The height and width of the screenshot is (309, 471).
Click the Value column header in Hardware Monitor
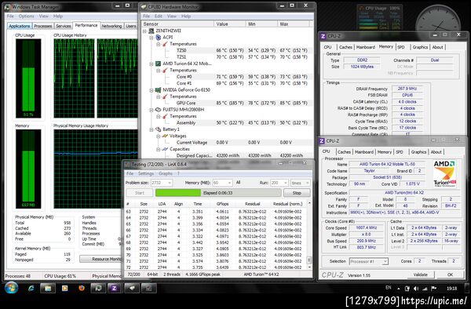pyautogui.click(x=229, y=24)
